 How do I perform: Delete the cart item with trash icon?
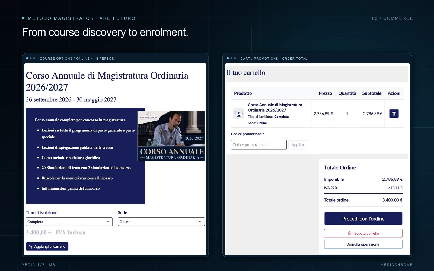pos(394,114)
